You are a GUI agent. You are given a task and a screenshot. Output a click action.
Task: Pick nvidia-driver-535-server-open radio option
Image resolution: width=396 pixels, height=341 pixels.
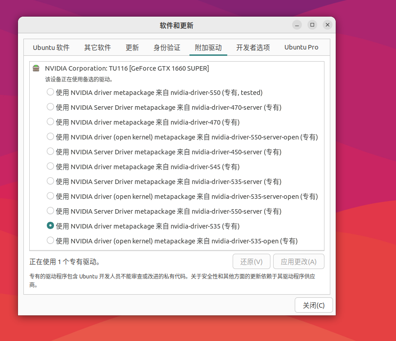(x=50, y=196)
